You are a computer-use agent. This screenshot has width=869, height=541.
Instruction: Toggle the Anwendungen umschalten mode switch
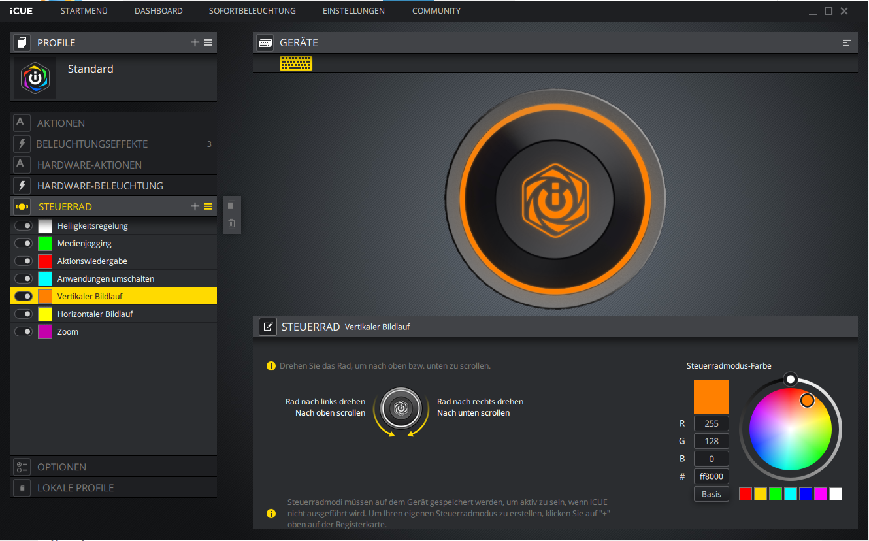pyautogui.click(x=24, y=278)
